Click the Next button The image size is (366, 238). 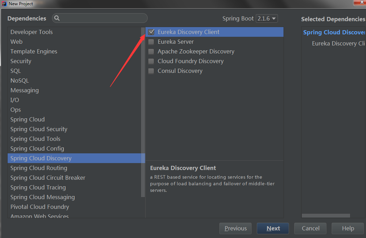(x=273, y=228)
